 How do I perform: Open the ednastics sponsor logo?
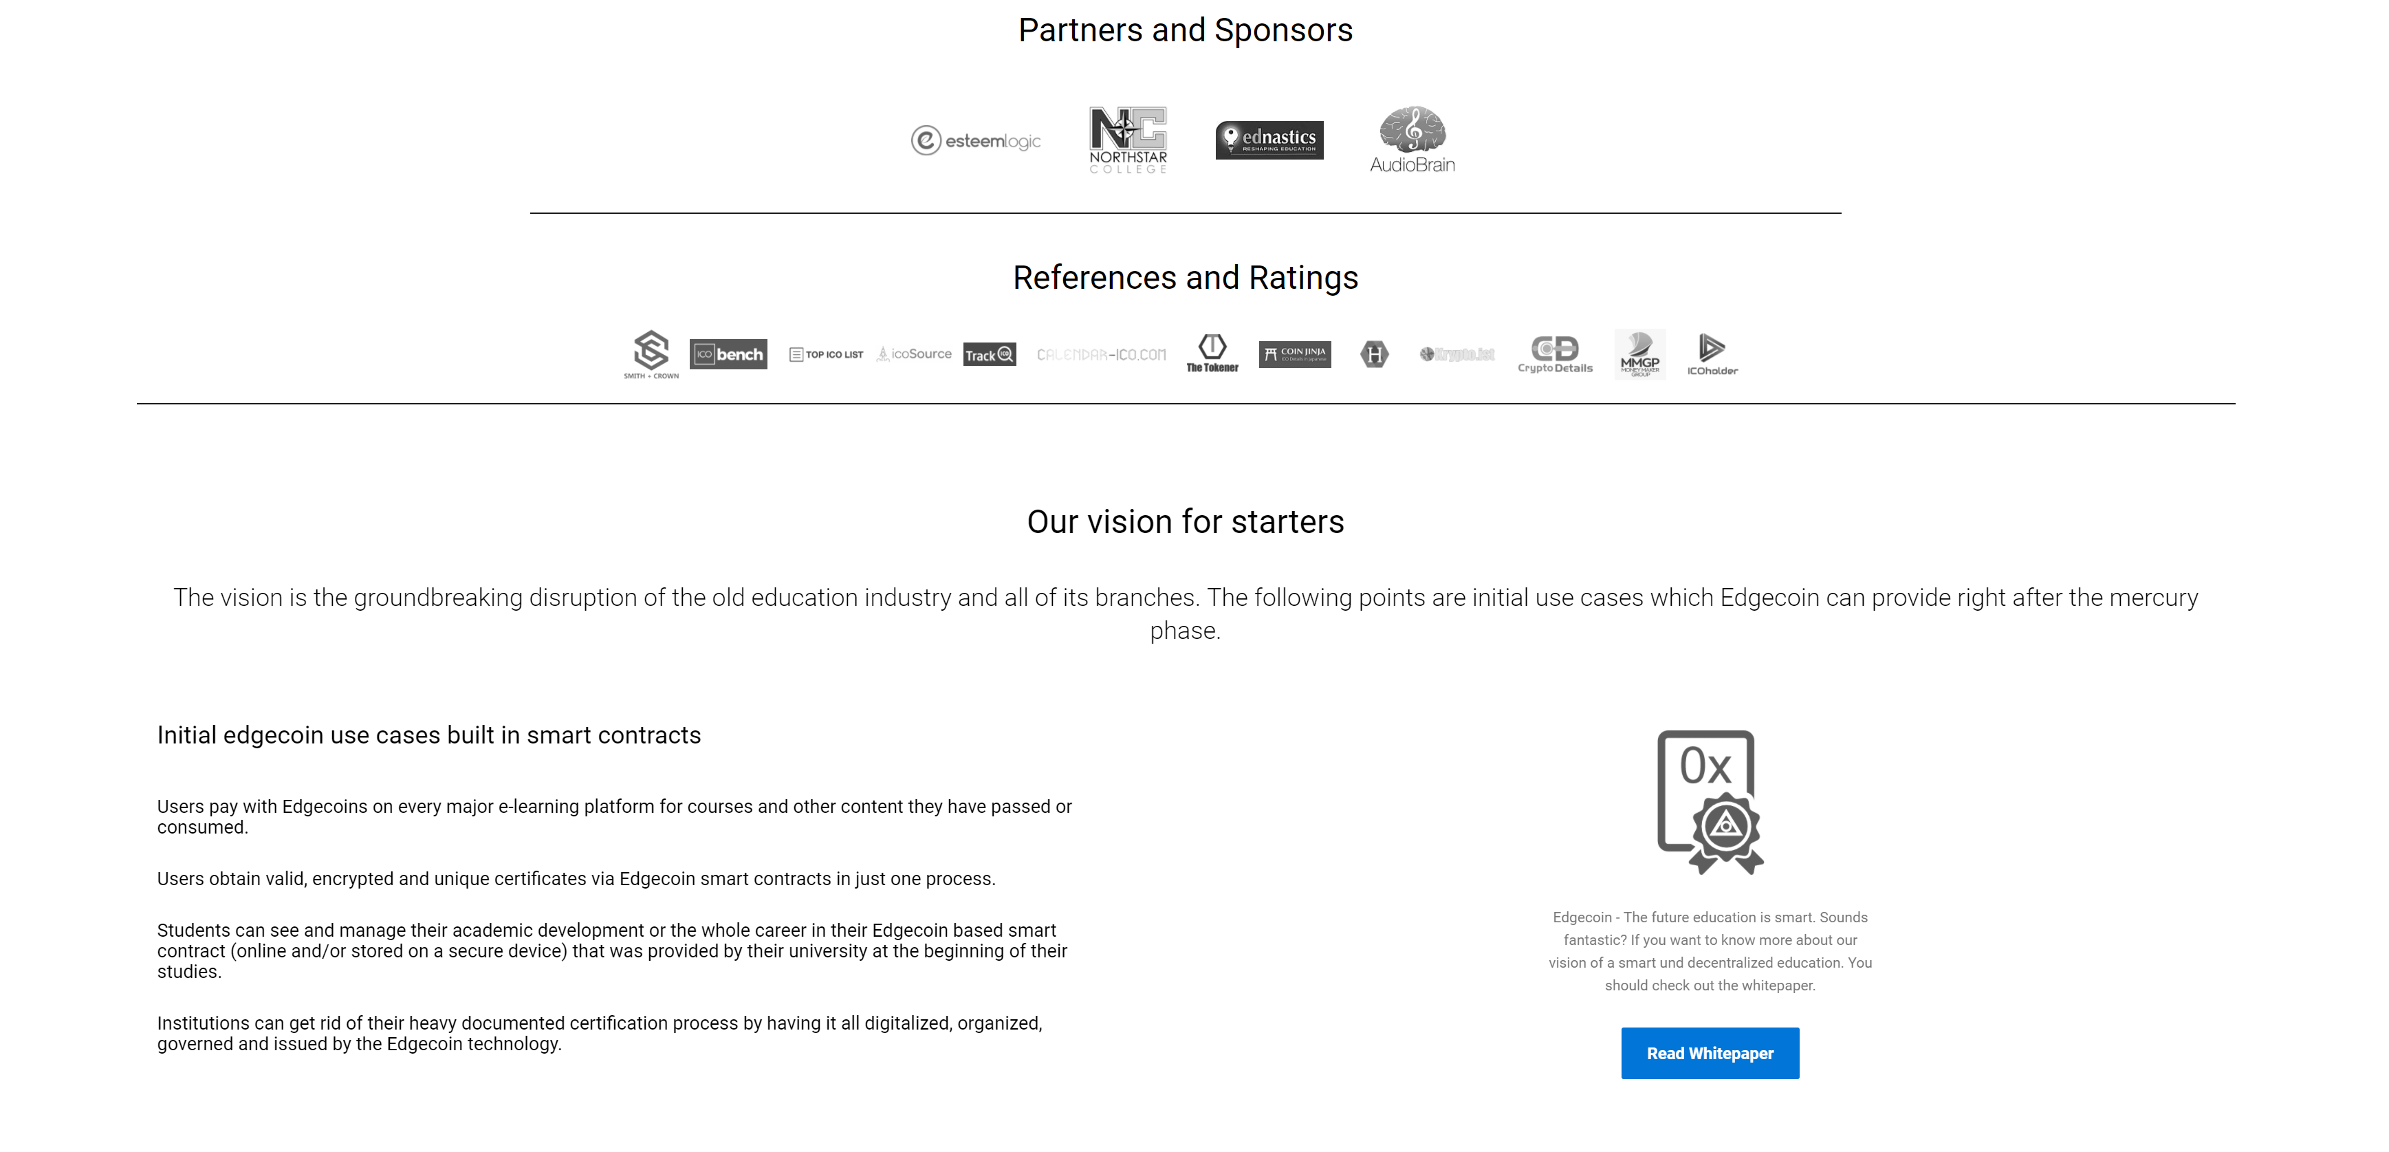(1269, 140)
